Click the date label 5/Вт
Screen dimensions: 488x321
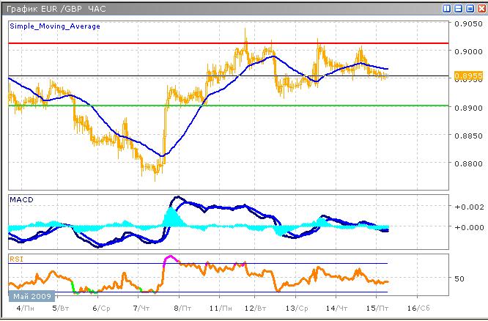pos(61,309)
